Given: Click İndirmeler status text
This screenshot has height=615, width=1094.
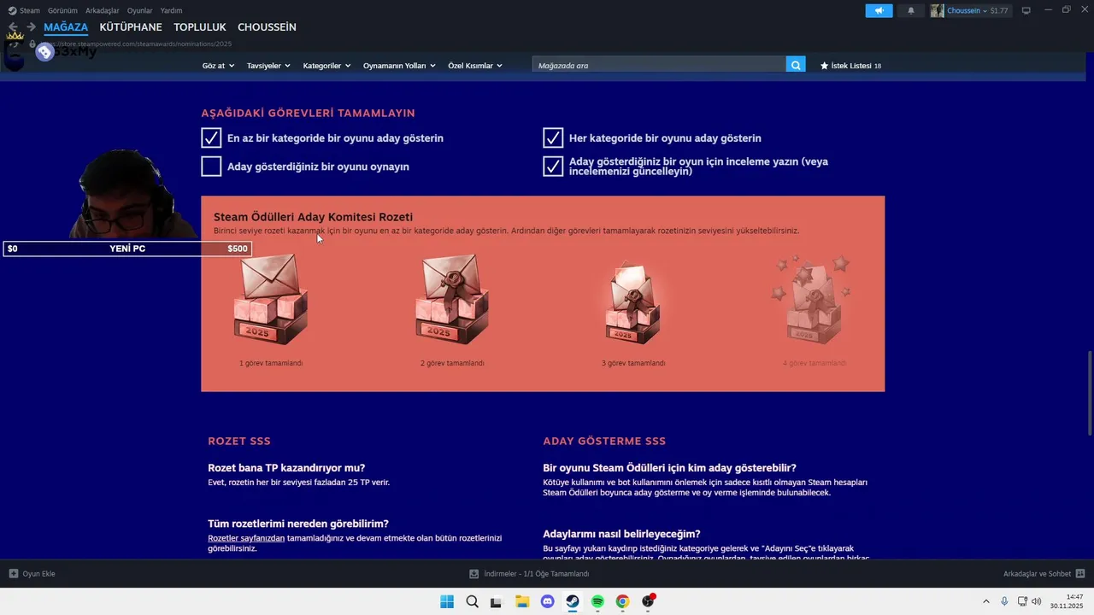Looking at the screenshot, I should pyautogui.click(x=537, y=574).
